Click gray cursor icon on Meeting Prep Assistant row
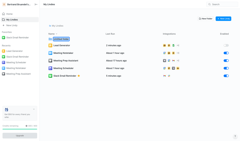The image size is (240, 141). point(164,61)
